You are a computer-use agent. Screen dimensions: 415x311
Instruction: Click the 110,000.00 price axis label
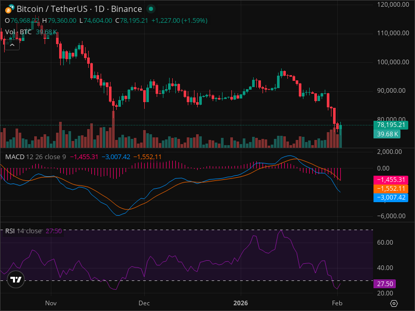(x=393, y=33)
